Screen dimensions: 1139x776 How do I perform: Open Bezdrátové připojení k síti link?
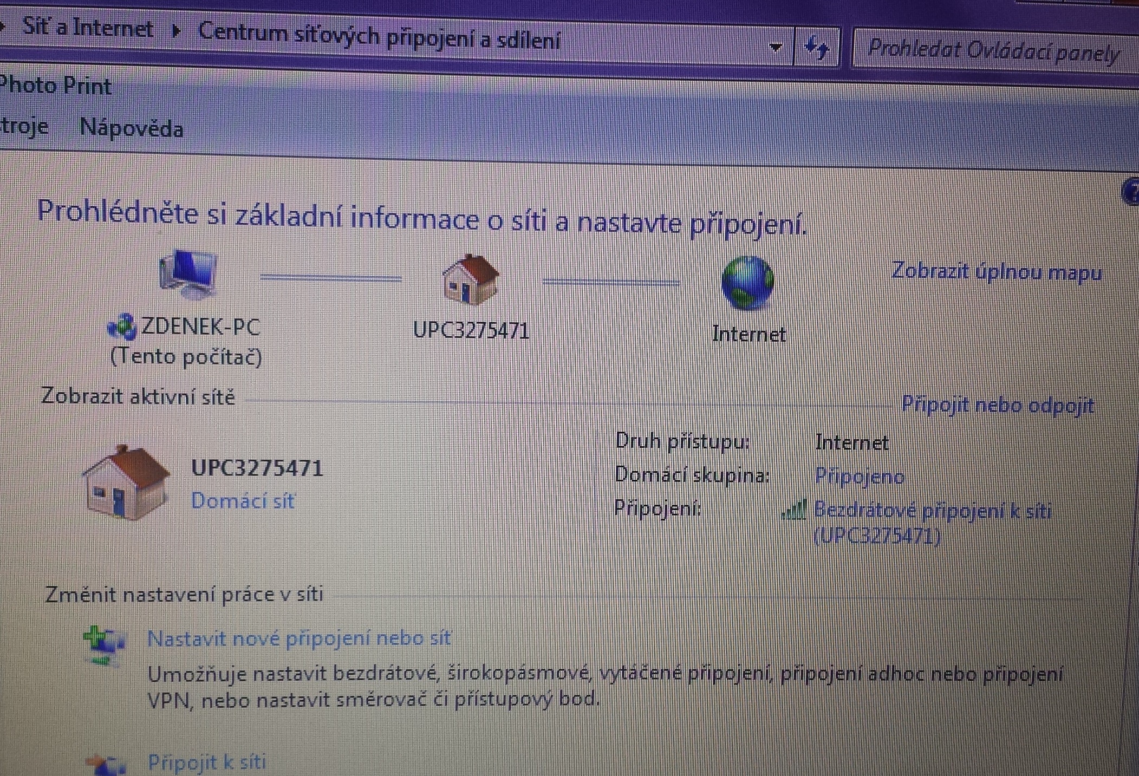click(932, 511)
